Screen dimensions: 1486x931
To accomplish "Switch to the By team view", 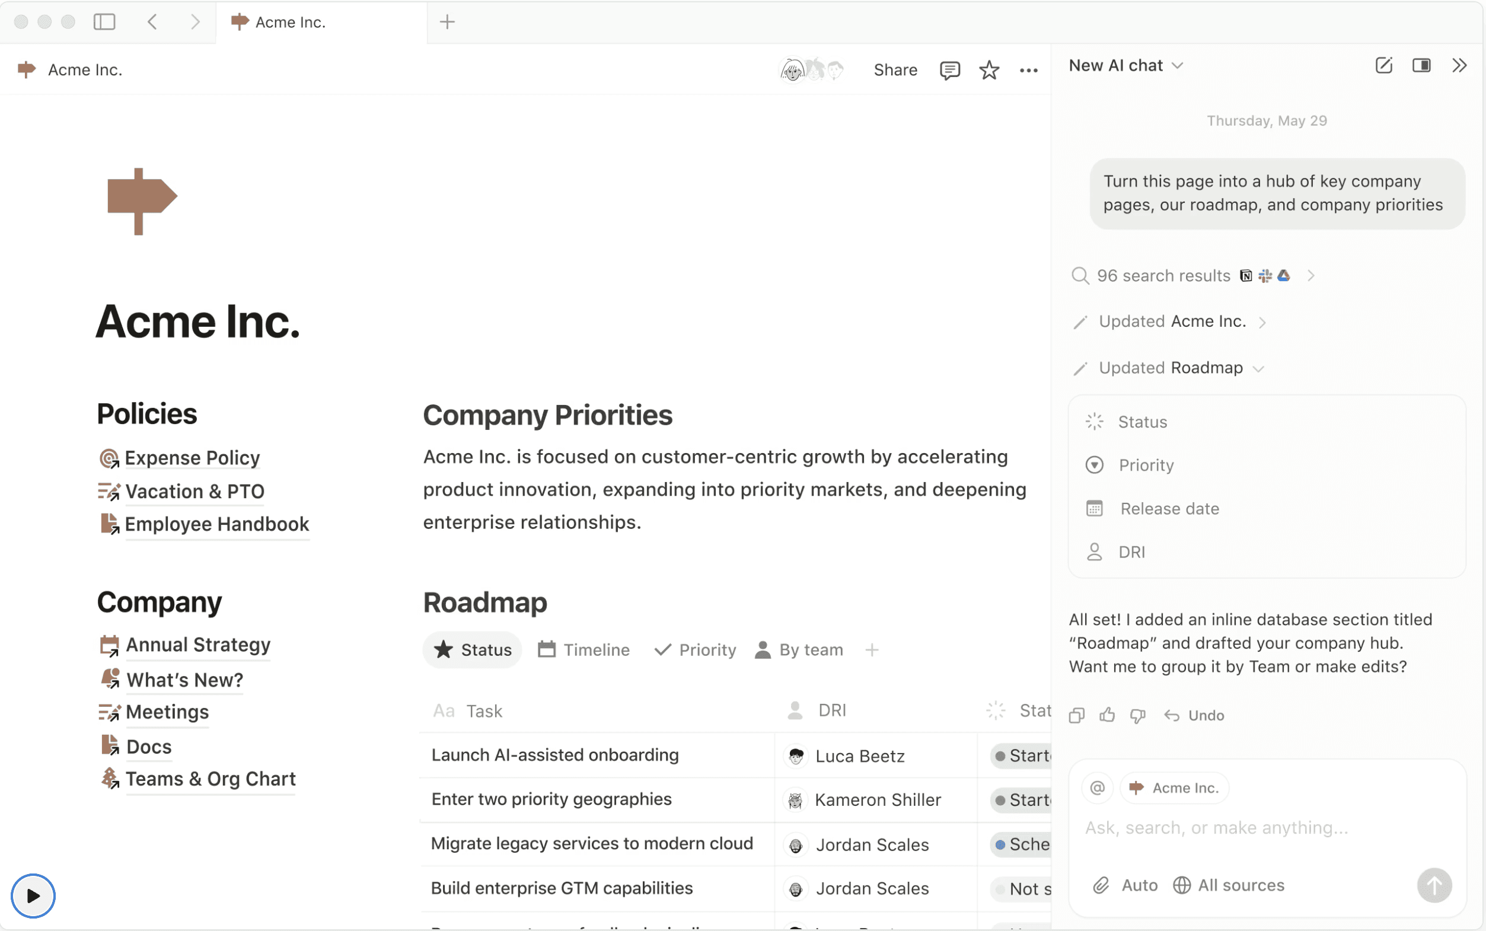I will [797, 649].
